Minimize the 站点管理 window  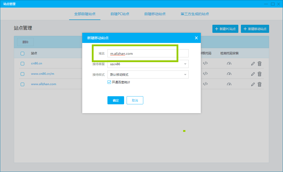(266, 4)
